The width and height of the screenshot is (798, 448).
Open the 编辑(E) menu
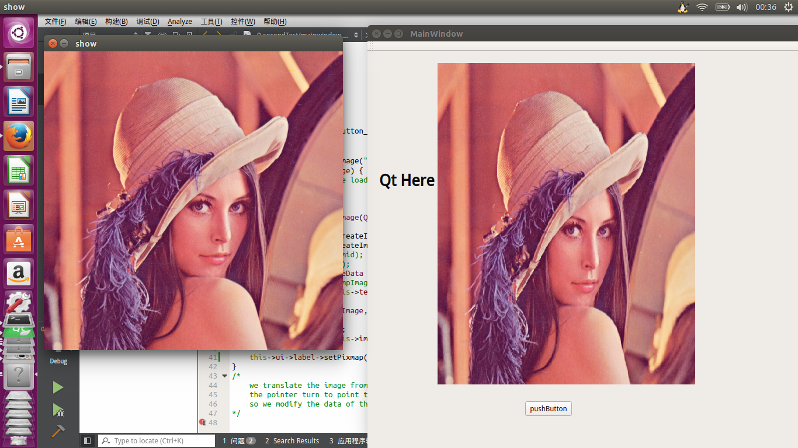click(86, 22)
